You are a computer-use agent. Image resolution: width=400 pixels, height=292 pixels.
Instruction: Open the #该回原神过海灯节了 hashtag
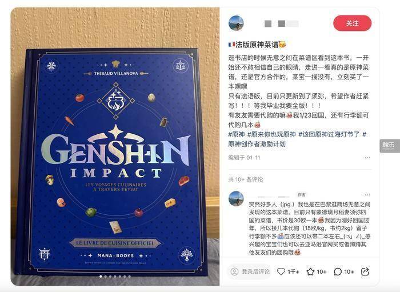(329, 134)
